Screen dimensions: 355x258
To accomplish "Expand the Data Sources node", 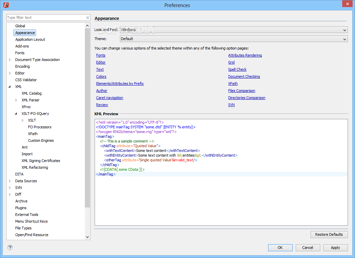I will click(10, 181).
